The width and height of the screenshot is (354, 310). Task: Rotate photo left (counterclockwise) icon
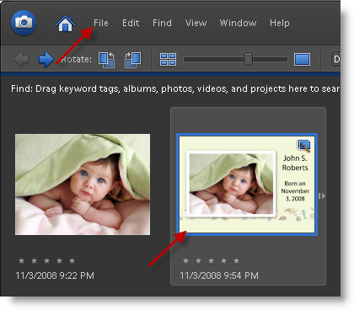(x=106, y=60)
